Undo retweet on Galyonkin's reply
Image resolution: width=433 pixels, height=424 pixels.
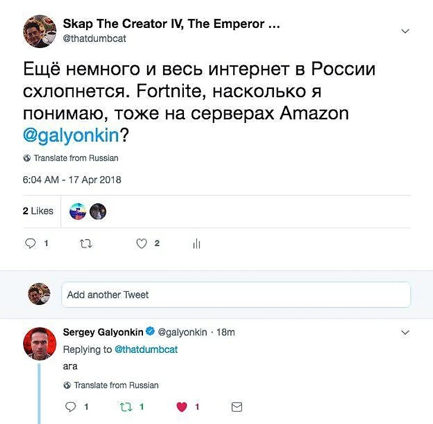pos(126,407)
